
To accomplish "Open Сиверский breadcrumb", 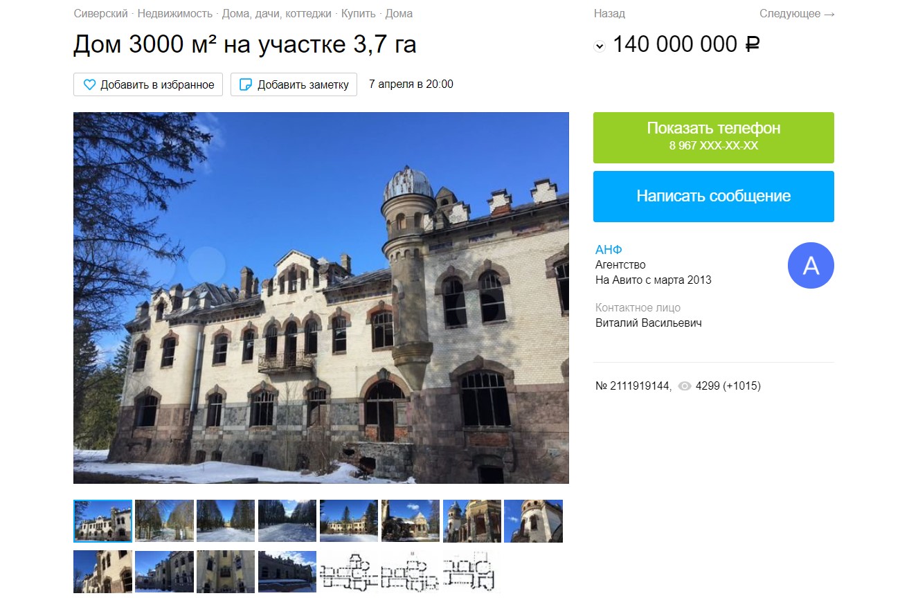I will pos(101,14).
